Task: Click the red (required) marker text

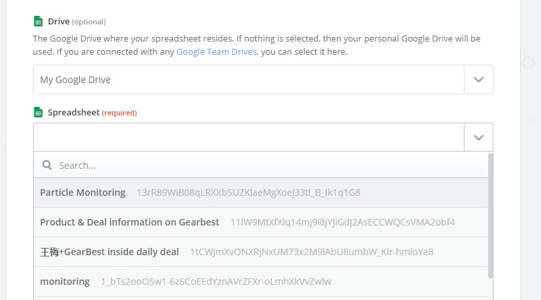Action: point(119,113)
